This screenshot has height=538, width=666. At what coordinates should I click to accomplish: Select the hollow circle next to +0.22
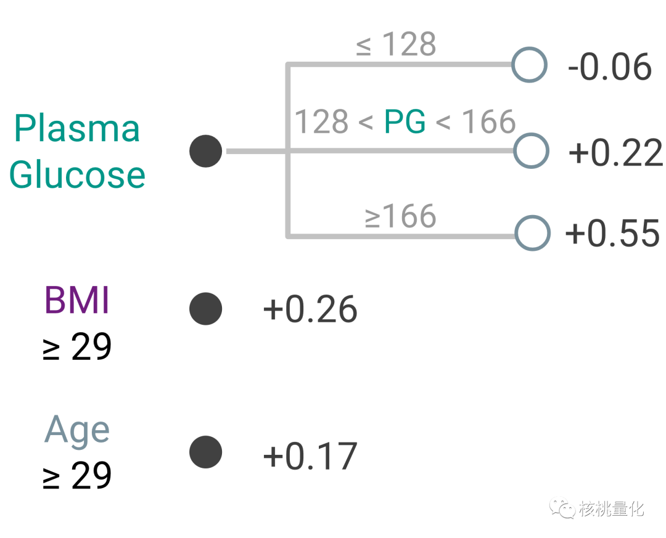tap(531, 150)
